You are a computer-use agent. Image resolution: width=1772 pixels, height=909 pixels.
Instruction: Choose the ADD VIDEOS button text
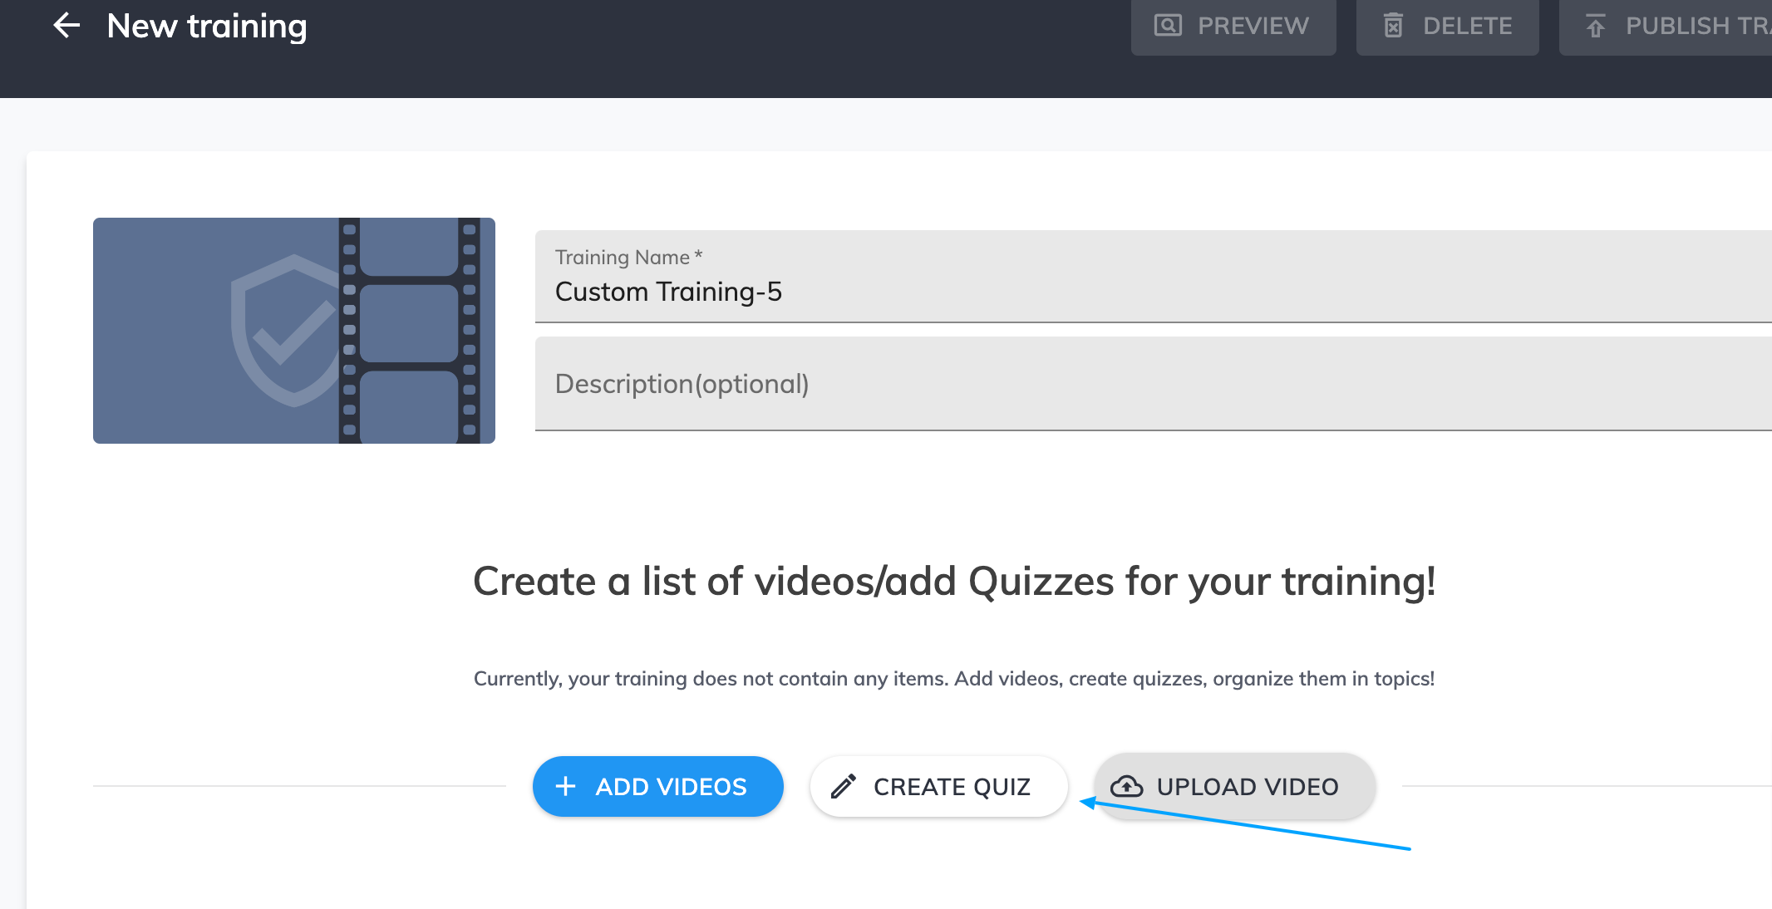tap(672, 787)
